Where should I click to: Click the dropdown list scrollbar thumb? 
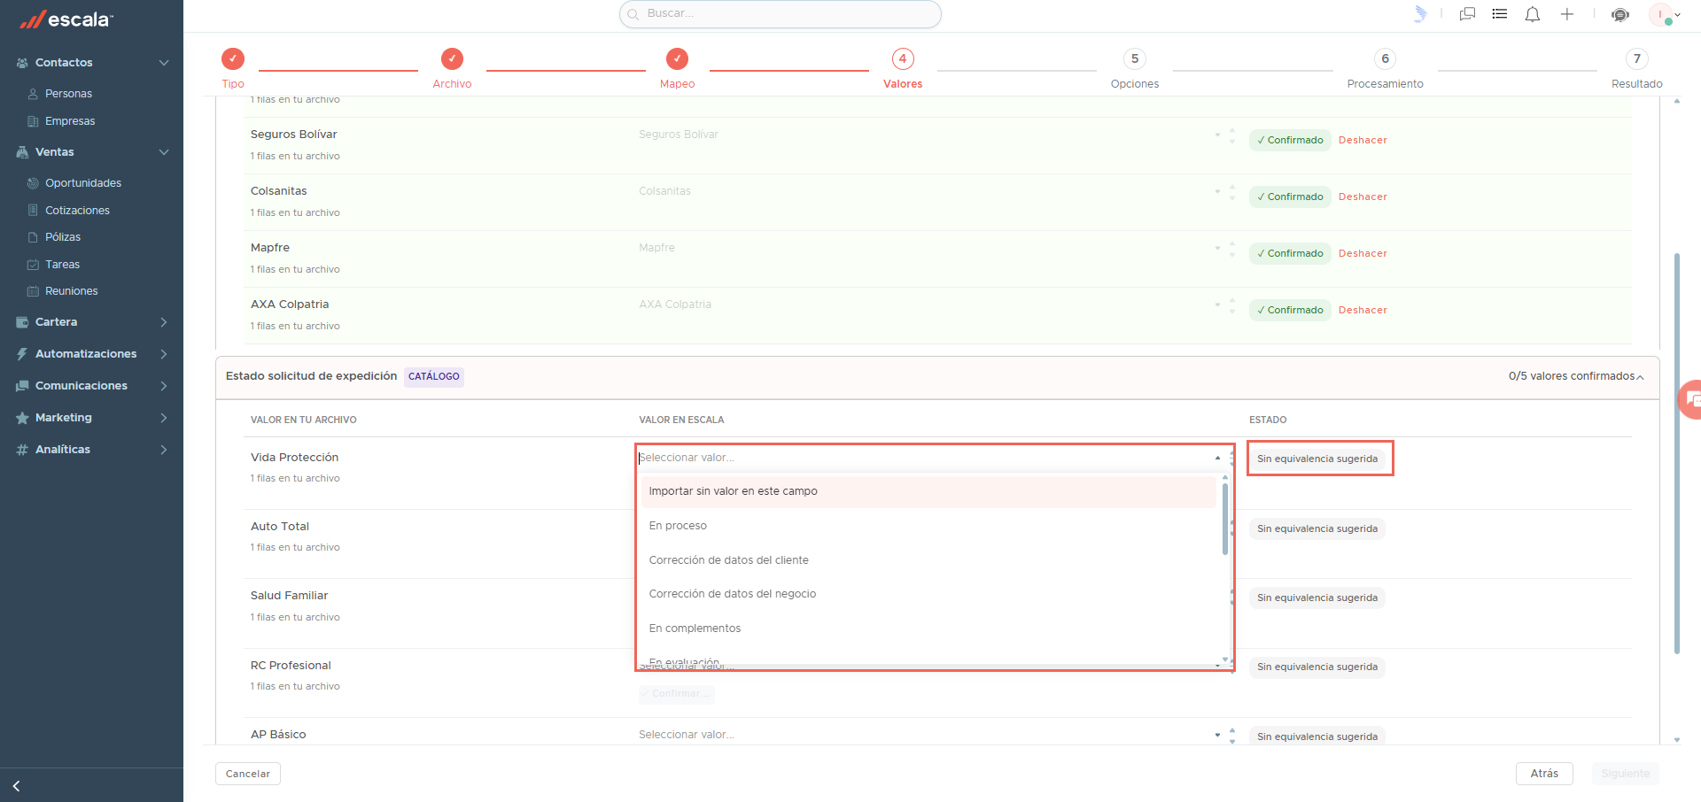tap(1225, 519)
